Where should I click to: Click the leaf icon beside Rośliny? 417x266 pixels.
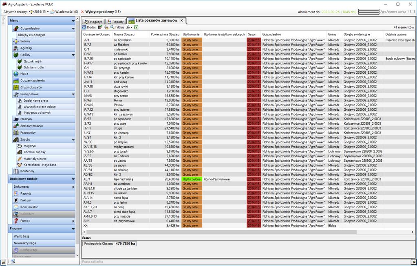click(16, 55)
